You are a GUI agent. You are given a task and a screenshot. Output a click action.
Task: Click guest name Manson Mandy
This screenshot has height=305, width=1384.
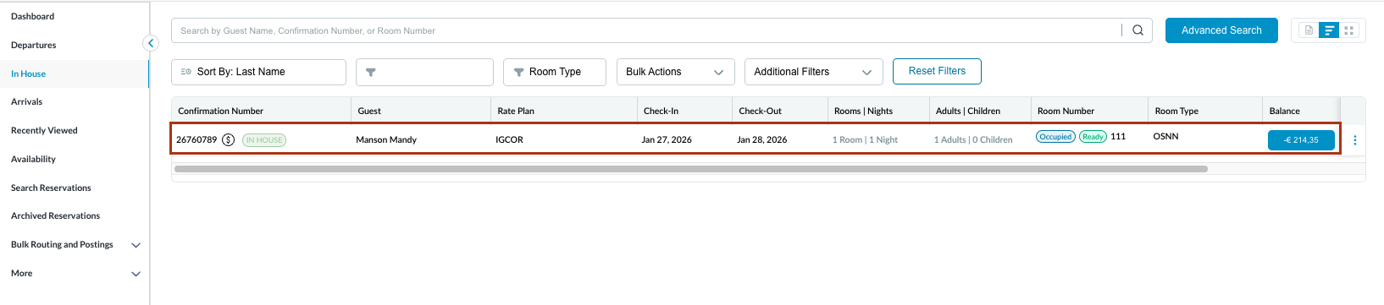tap(386, 139)
